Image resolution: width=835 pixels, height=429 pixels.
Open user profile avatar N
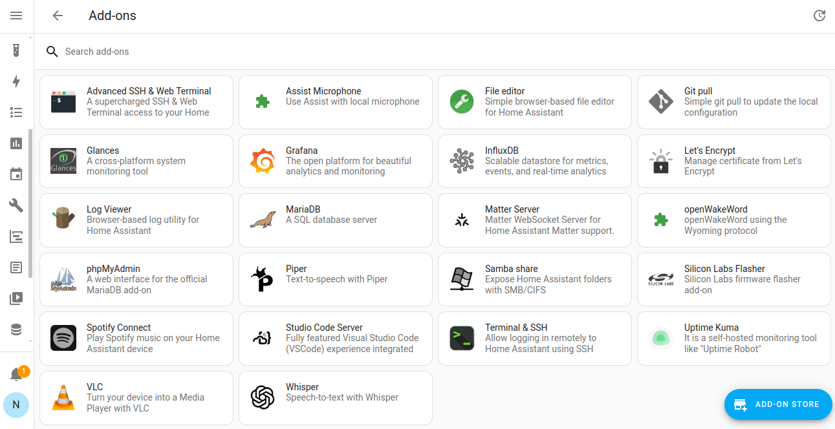pyautogui.click(x=16, y=405)
